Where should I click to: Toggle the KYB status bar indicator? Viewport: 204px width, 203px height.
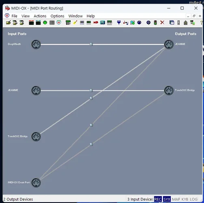(185, 199)
